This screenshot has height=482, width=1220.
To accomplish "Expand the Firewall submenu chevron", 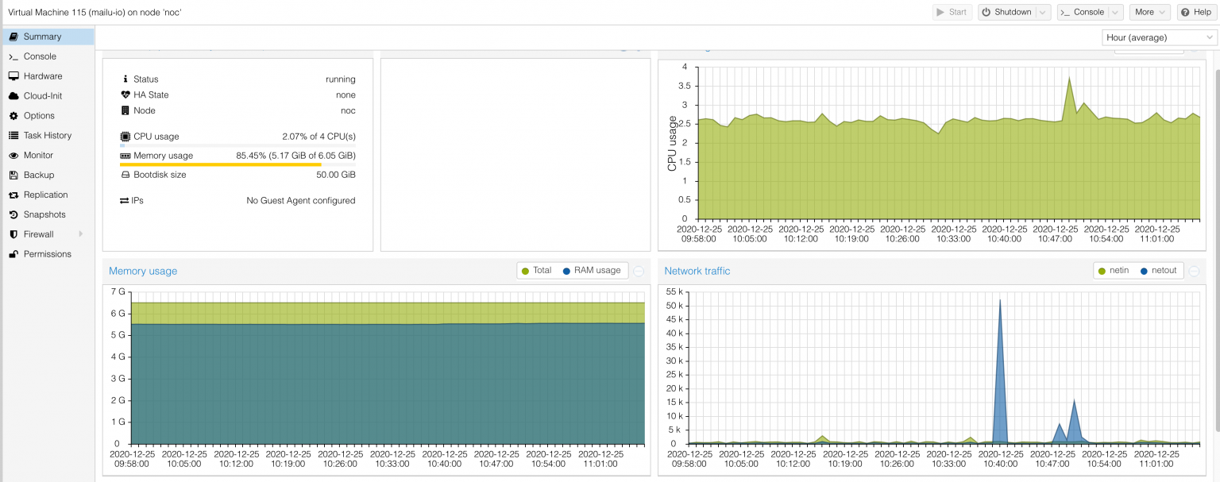I will [81, 234].
